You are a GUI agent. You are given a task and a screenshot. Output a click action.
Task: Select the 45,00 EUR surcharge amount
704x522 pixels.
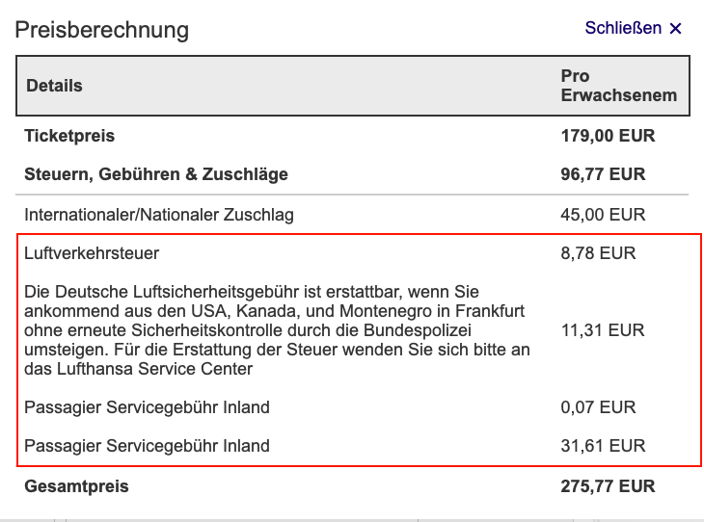pos(603,215)
